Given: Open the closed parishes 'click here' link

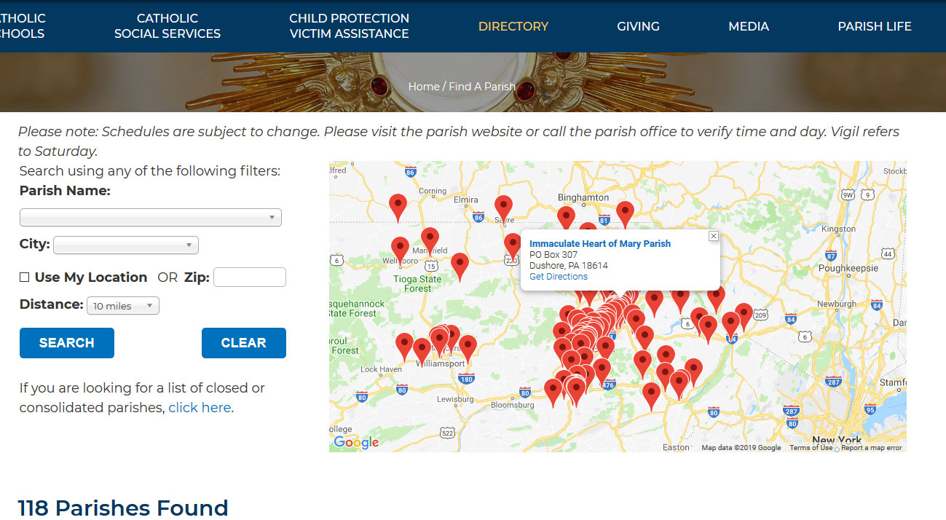Looking at the screenshot, I should pos(200,408).
